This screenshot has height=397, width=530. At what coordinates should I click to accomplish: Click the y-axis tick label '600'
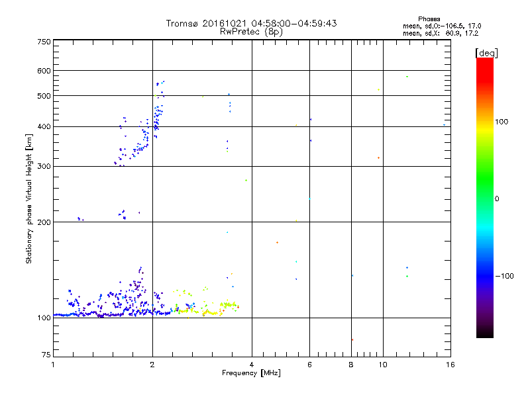44,71
